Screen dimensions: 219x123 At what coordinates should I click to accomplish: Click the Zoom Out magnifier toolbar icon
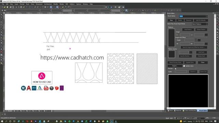click(x=38, y=7)
